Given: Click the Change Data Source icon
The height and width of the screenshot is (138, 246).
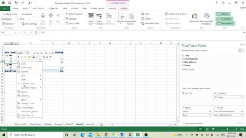Looking at the screenshot, I should pos(131,16).
